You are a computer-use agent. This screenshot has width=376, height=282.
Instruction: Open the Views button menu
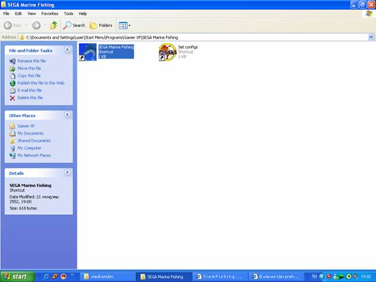click(124, 25)
